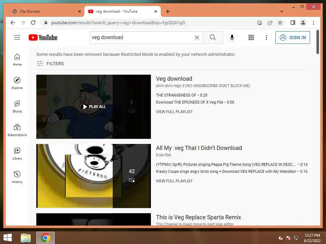
Task: Play all on Veg download playlist thumbnail
Action: [x=94, y=107]
